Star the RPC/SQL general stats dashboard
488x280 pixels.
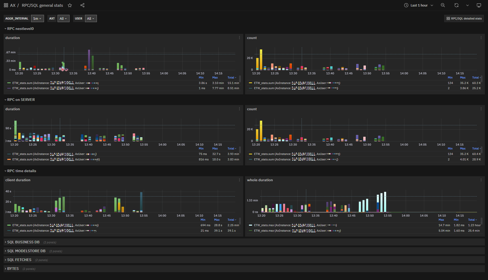[70, 5]
